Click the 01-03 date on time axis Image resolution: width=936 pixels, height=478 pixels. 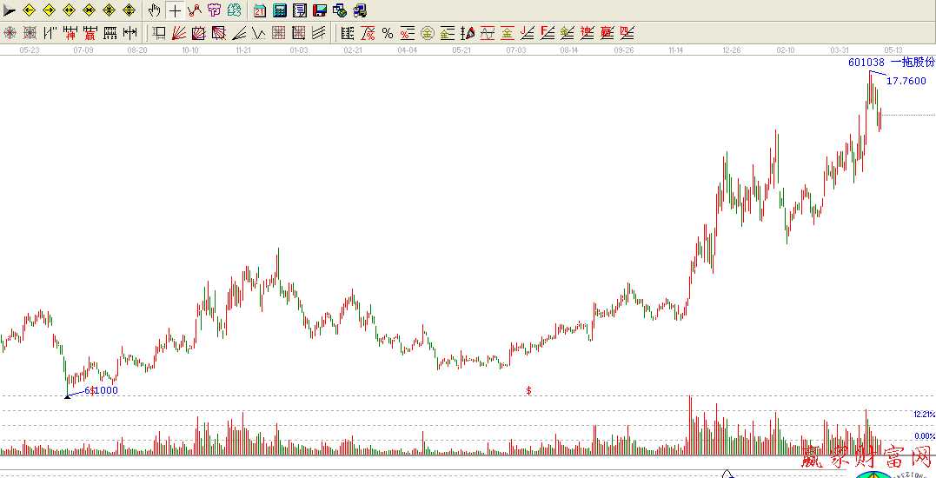(299, 50)
